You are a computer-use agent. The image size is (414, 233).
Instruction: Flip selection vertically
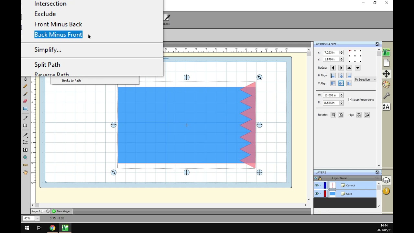point(367,115)
